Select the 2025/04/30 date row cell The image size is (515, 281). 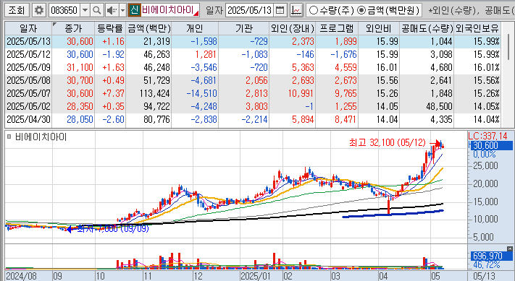pyautogui.click(x=28, y=119)
